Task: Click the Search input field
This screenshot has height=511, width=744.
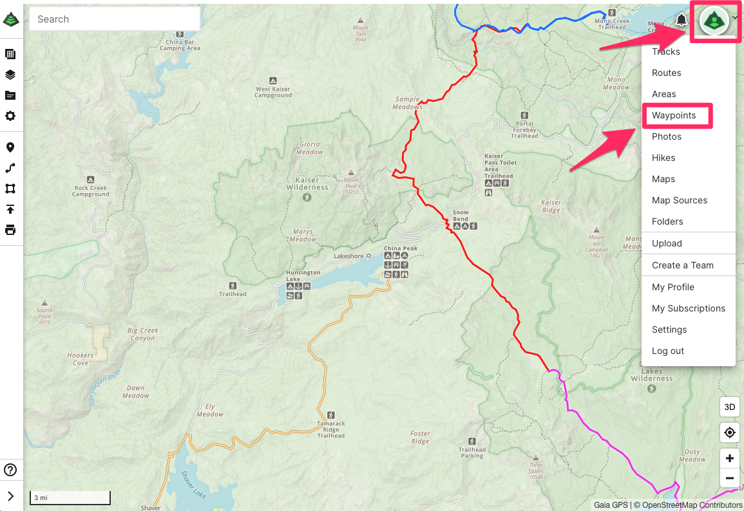Action: tap(115, 19)
